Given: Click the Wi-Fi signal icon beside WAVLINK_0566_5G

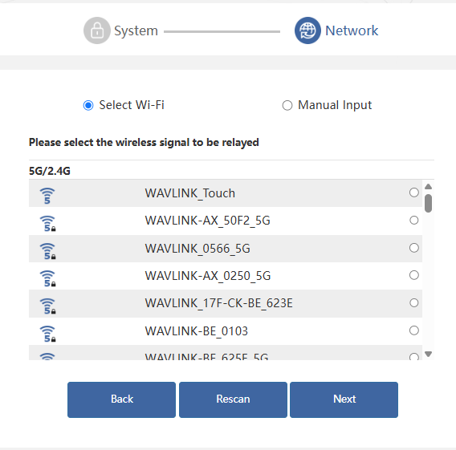Looking at the screenshot, I should tap(47, 251).
